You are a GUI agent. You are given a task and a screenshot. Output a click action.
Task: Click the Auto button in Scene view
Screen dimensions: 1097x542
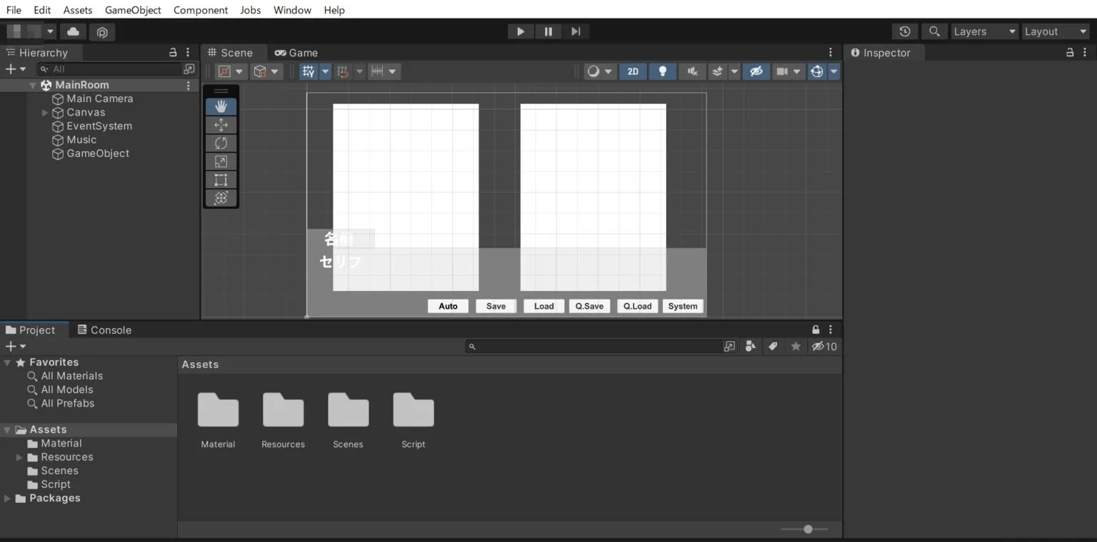point(448,306)
